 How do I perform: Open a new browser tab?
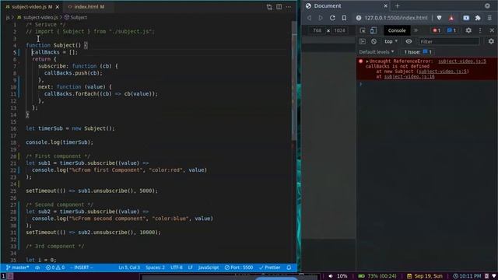point(398,5)
